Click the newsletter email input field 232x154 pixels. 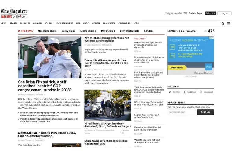tap(181, 112)
